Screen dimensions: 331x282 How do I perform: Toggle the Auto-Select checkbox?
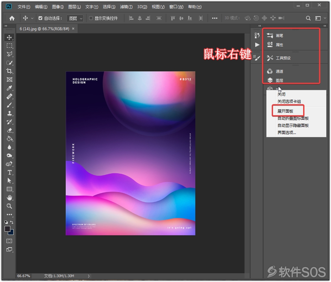click(x=40, y=18)
